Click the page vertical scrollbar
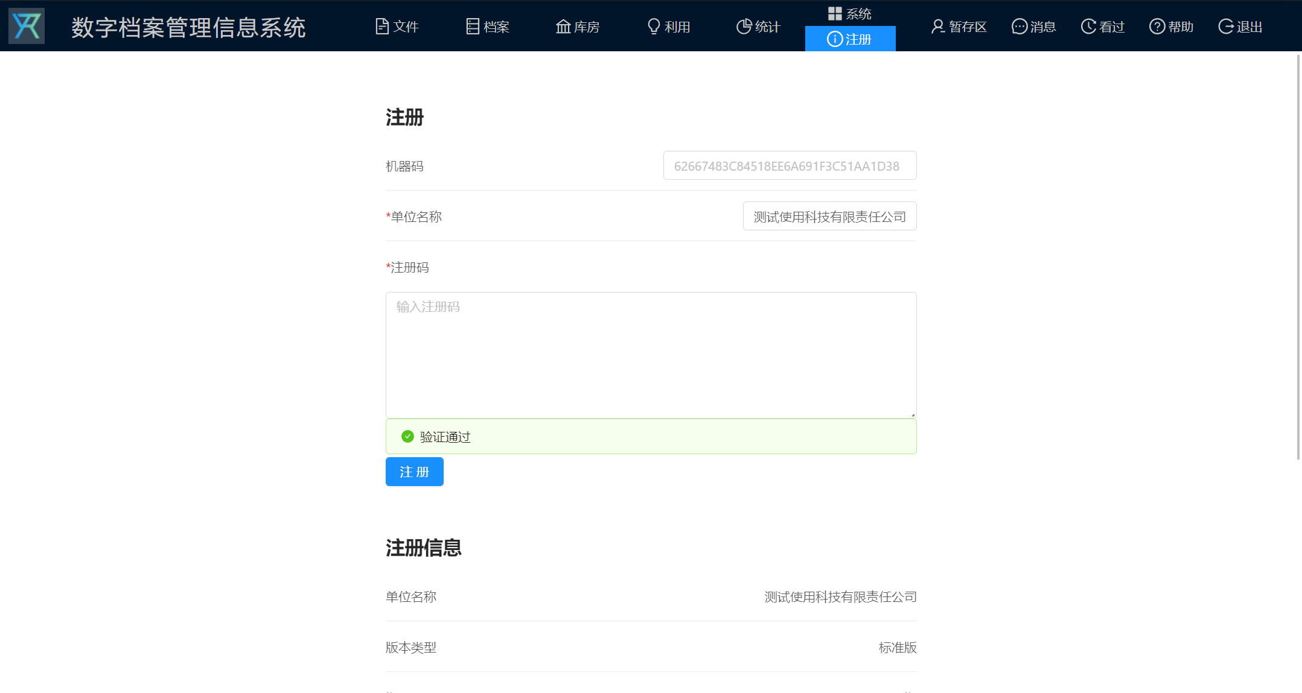1302x693 pixels. [x=1298, y=256]
